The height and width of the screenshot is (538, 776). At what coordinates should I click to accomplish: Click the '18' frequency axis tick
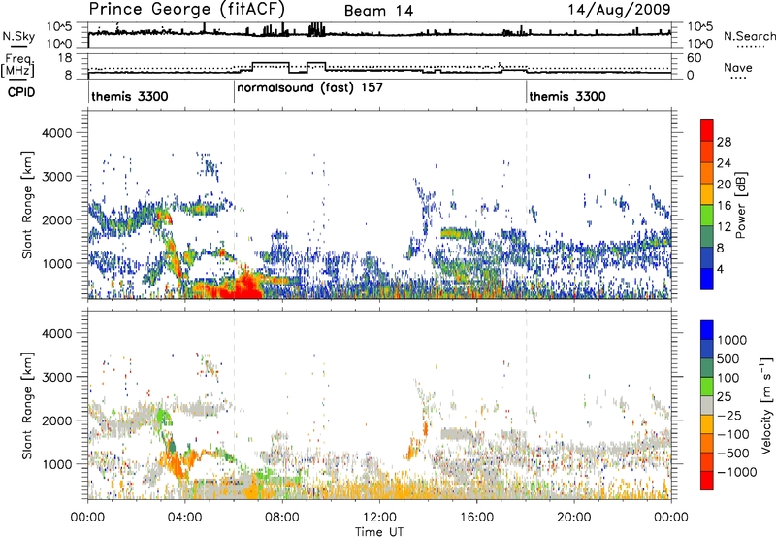coord(65,58)
